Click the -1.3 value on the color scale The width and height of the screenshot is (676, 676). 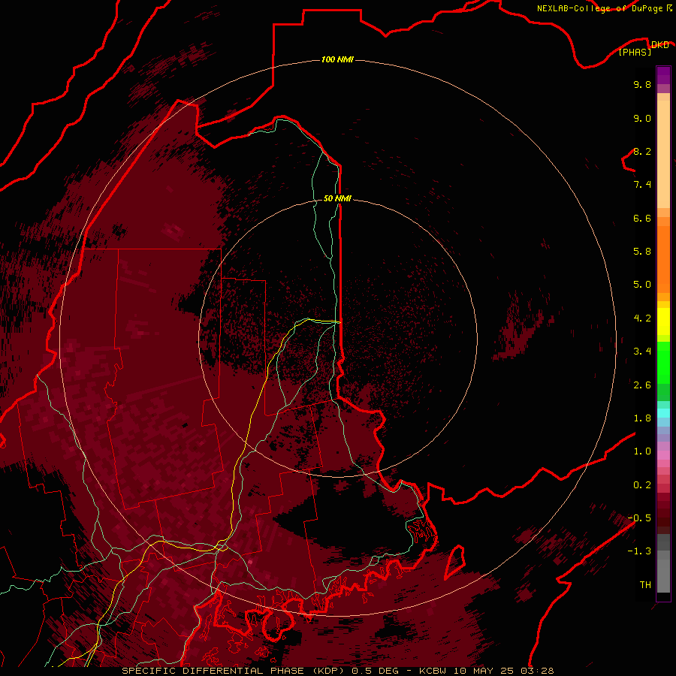click(x=639, y=551)
